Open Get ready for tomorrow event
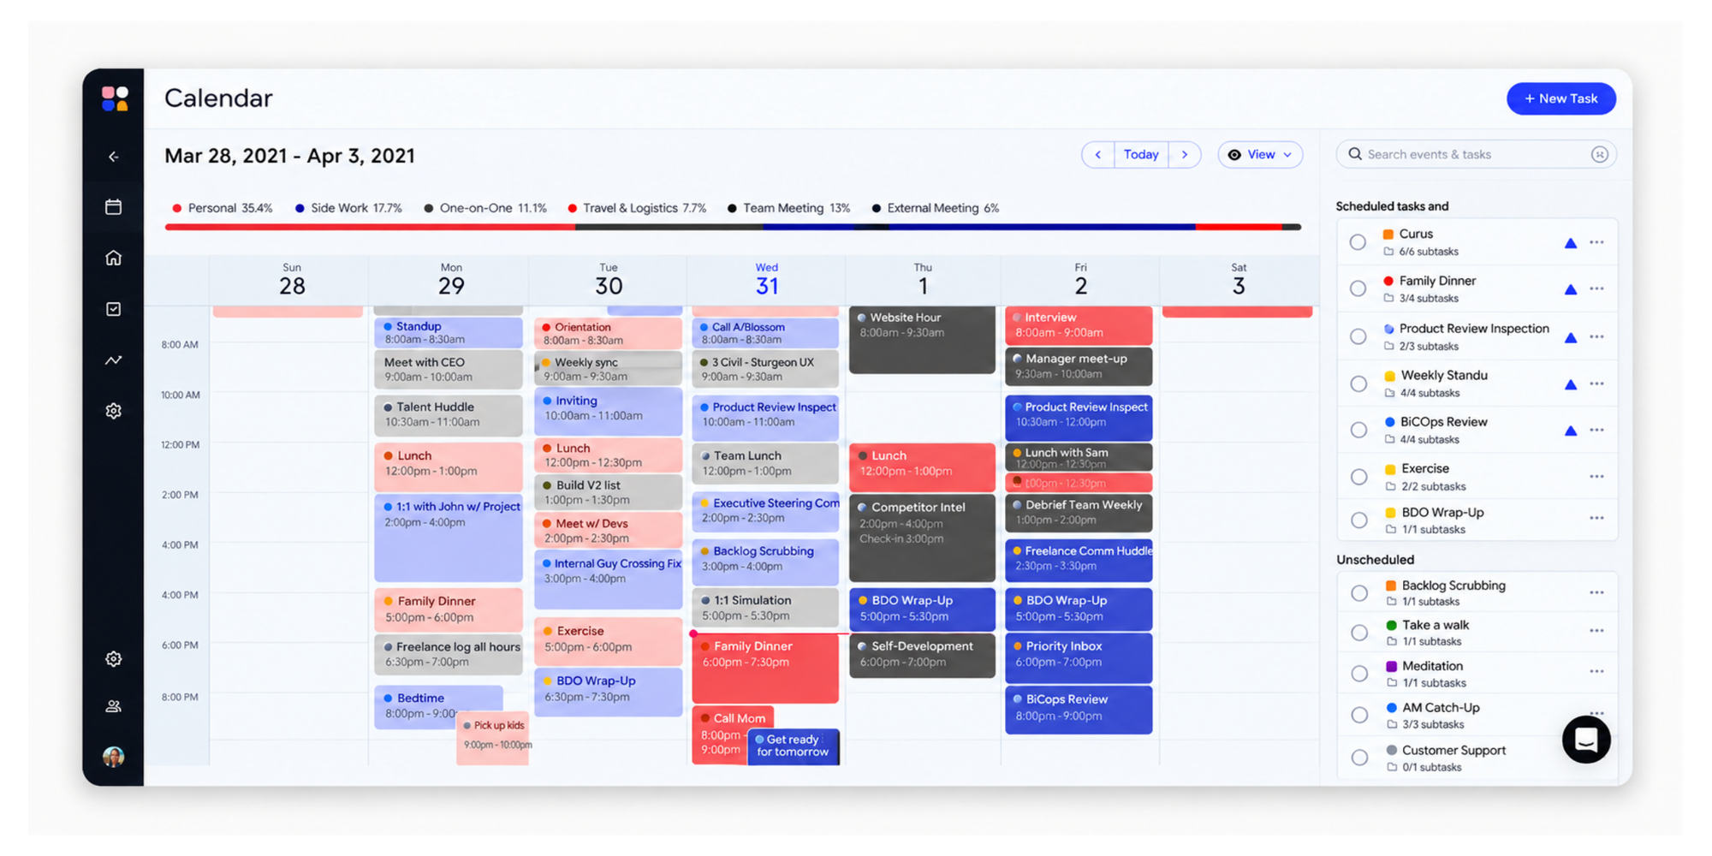The width and height of the screenshot is (1712, 856). click(794, 746)
